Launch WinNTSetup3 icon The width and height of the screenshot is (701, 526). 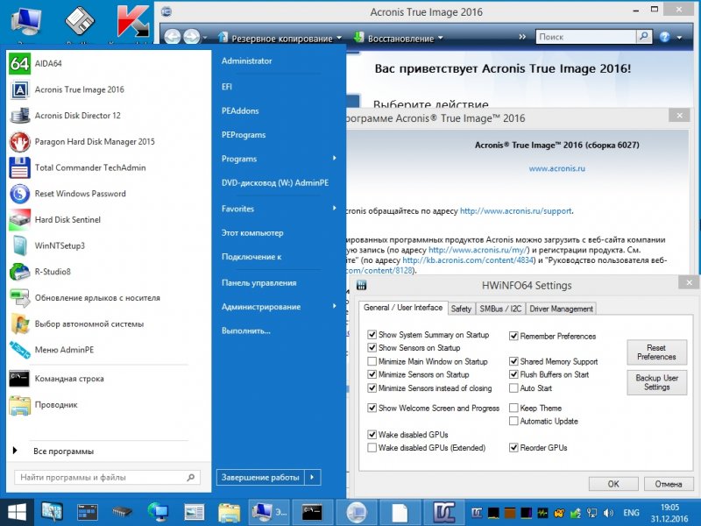(19, 245)
